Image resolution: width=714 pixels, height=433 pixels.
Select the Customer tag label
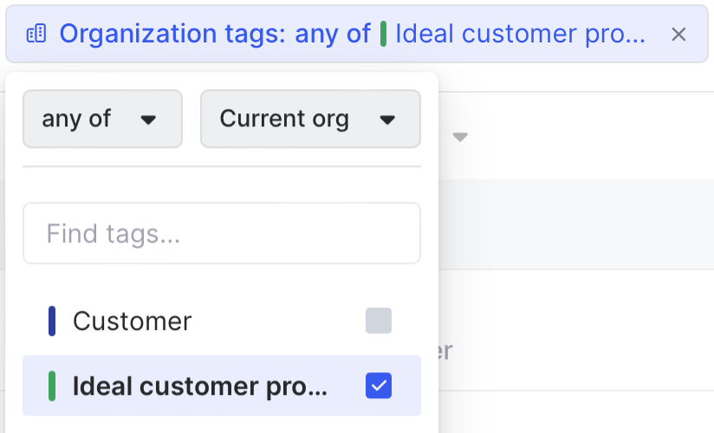pyautogui.click(x=132, y=321)
